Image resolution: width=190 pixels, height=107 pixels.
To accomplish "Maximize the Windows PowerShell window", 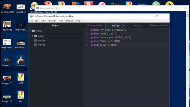I will 177,8.
